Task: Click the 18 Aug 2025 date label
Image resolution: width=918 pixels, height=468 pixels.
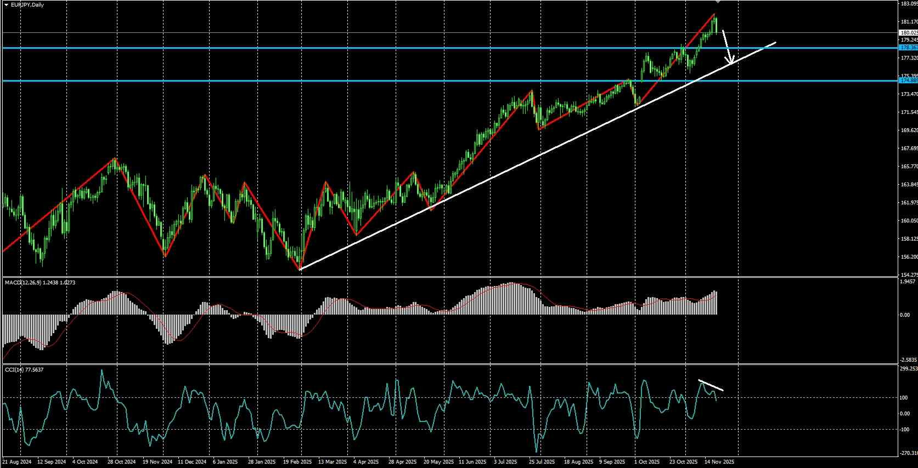Action: coord(578,462)
